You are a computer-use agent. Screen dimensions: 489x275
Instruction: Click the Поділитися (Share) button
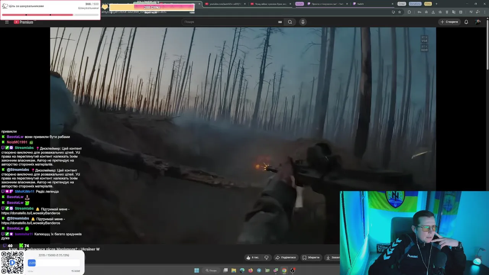point(286,257)
